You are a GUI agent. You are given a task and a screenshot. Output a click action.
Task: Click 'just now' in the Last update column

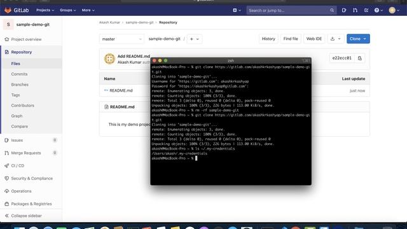[357, 90]
